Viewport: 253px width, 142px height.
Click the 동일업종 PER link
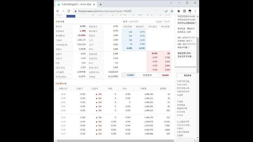click(184, 53)
